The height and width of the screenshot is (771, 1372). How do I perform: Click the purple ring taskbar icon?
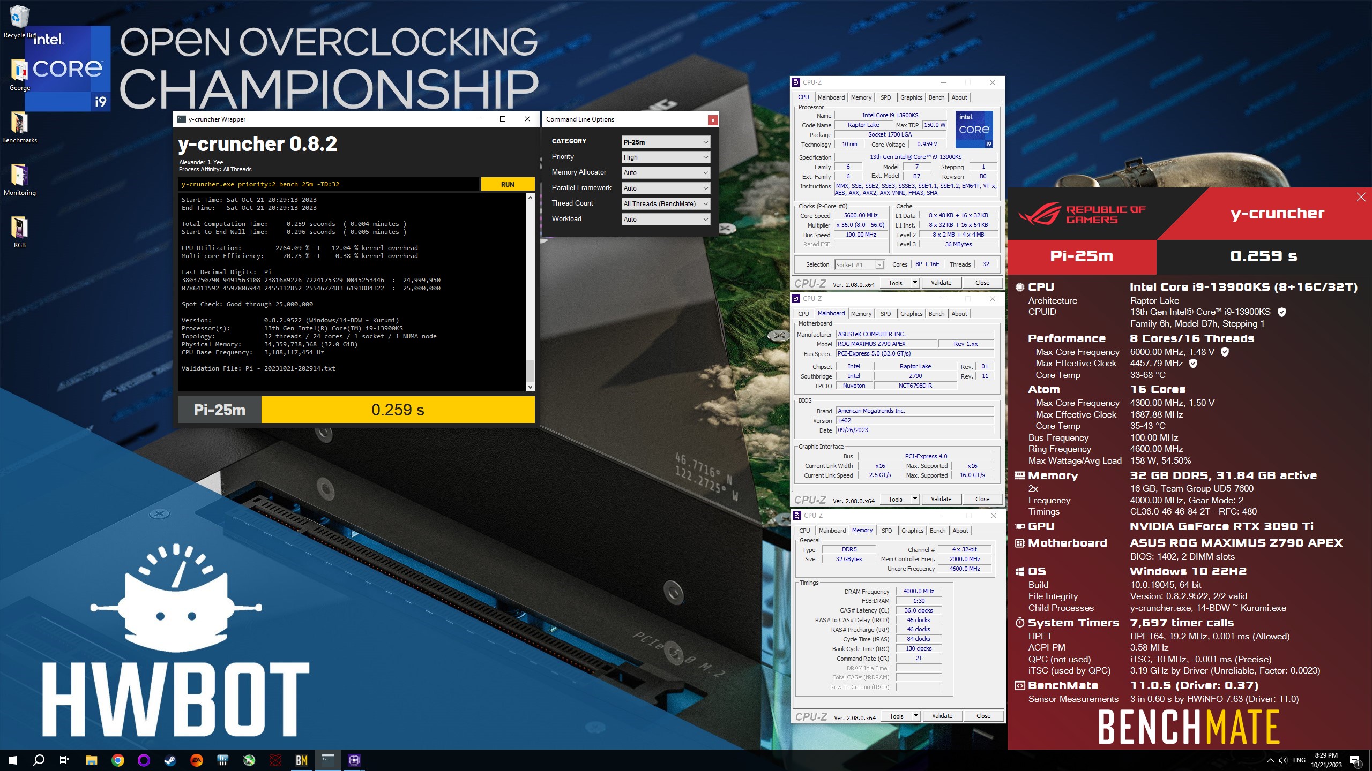pos(144,760)
